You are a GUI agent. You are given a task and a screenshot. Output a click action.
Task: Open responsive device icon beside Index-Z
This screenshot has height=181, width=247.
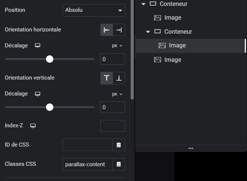click(x=33, y=126)
